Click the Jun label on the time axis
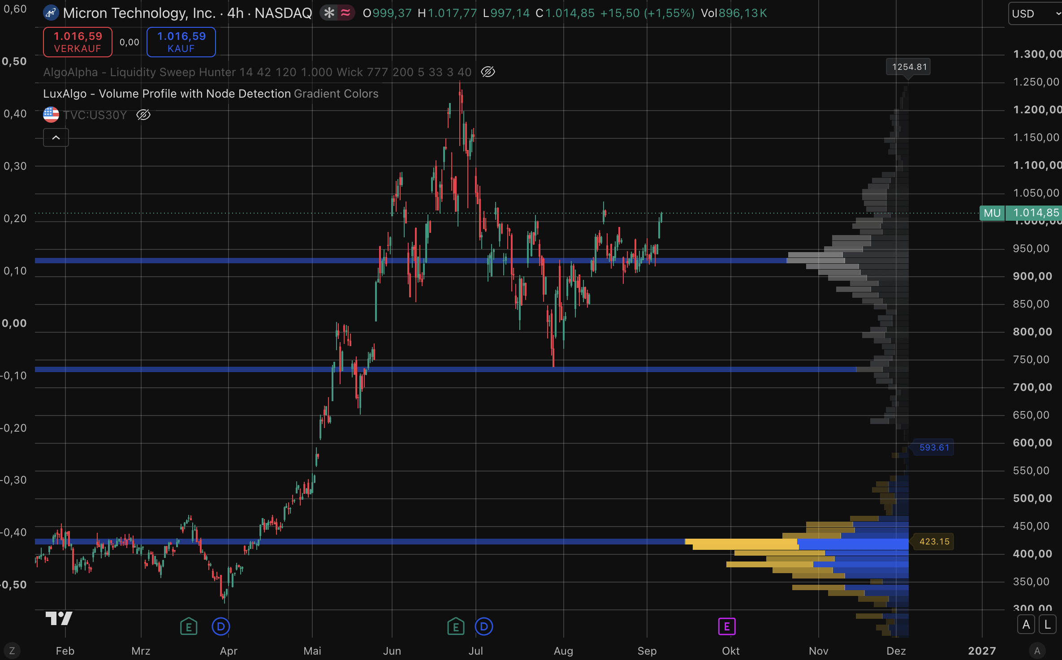The height and width of the screenshot is (660, 1062). (x=392, y=651)
